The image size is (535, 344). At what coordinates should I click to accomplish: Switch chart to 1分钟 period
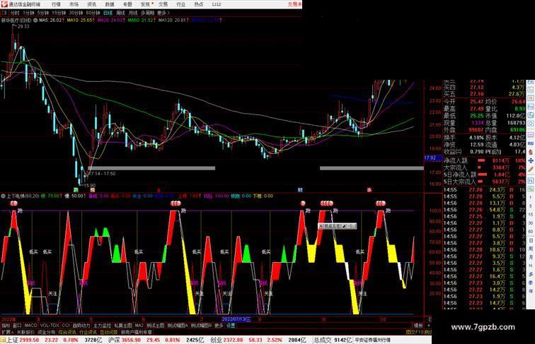(28, 13)
